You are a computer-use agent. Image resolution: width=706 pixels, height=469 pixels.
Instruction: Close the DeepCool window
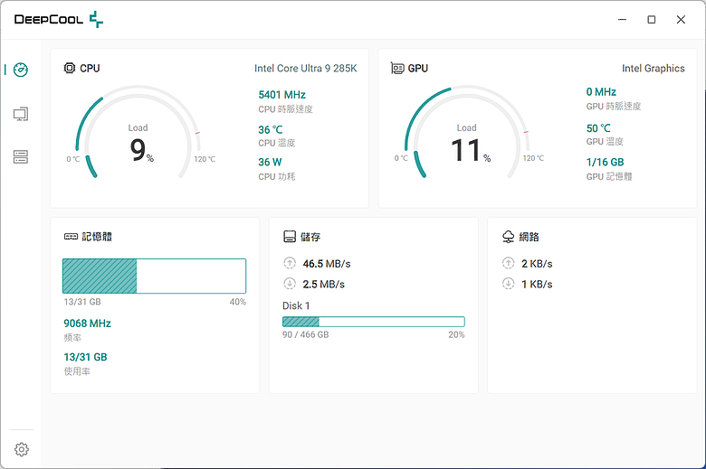[x=681, y=19]
